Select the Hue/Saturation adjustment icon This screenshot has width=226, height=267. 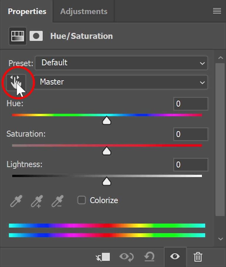coord(17,36)
